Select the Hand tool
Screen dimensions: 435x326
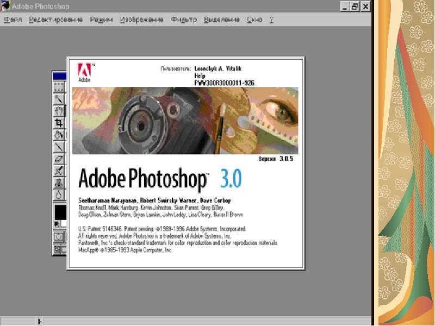tap(59, 111)
